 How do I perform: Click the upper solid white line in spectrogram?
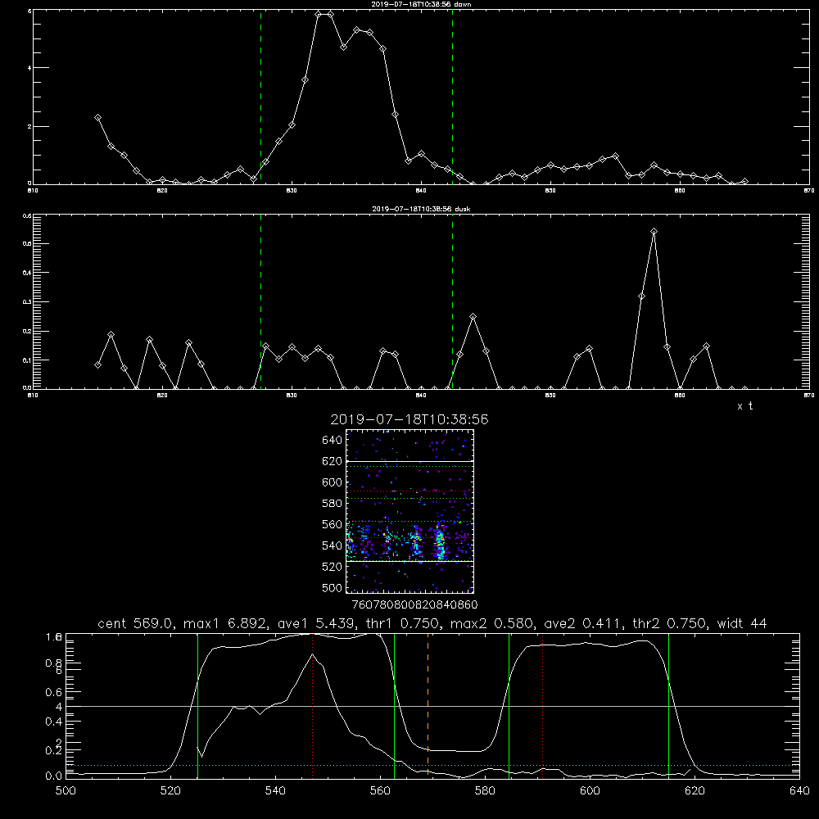410,461
